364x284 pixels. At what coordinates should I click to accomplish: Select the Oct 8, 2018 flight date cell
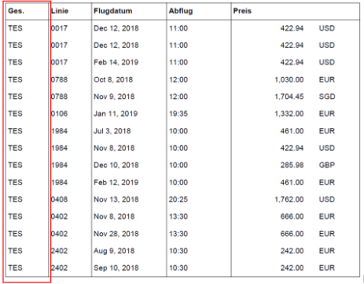(113, 79)
